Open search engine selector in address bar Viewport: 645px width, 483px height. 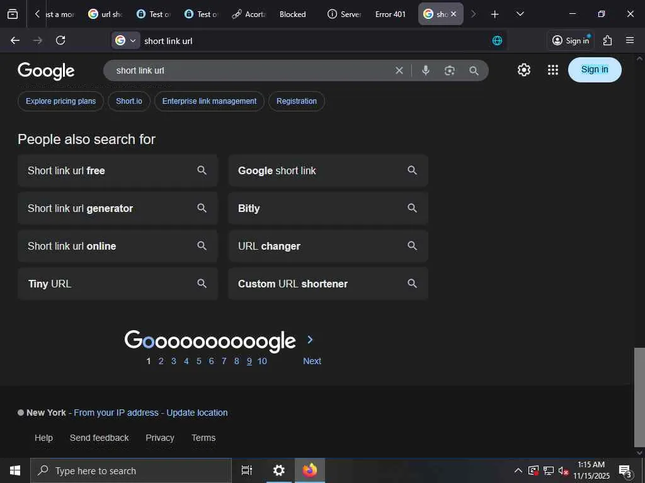coord(126,40)
